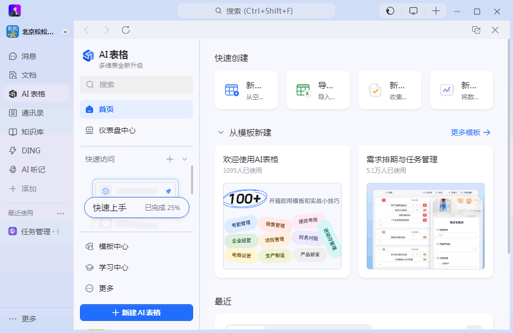Select AI 表格 in the left sidebar
This screenshot has width=513, height=333.
click(37, 94)
